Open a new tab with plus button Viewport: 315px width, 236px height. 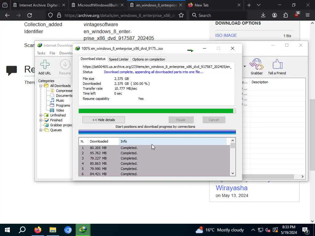coord(249,5)
